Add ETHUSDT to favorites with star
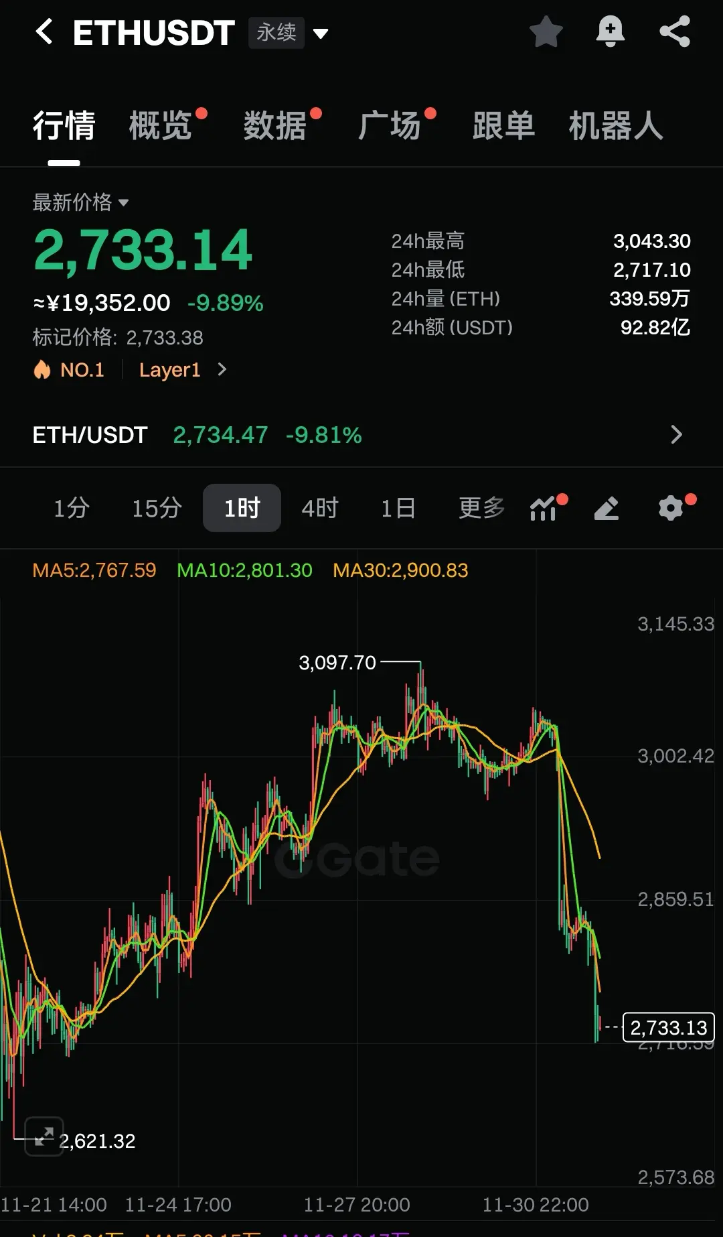 click(546, 31)
